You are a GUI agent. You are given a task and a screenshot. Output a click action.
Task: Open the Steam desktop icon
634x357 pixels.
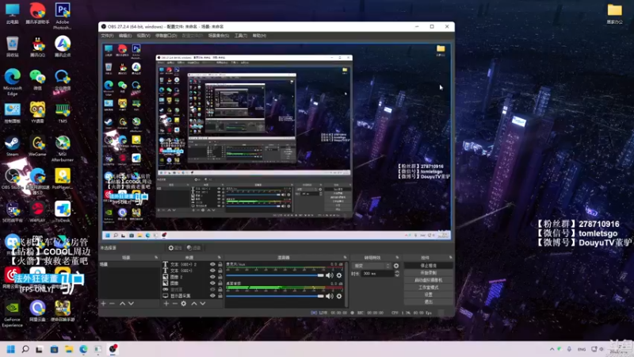(x=12, y=147)
